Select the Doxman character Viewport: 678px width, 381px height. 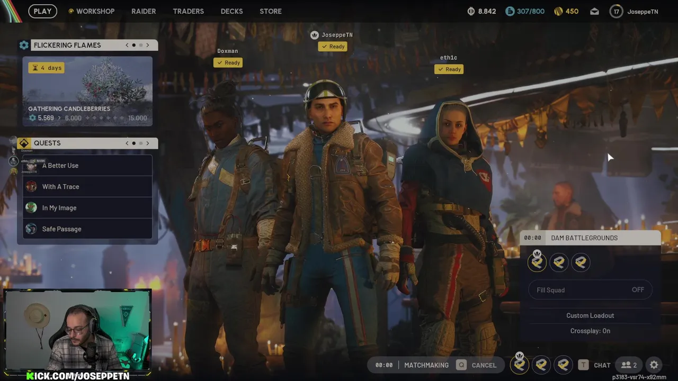228,222
